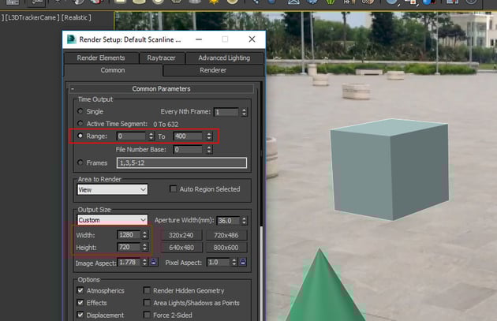
Task: Adjust the Aperture Width spinner
Action: (x=244, y=221)
